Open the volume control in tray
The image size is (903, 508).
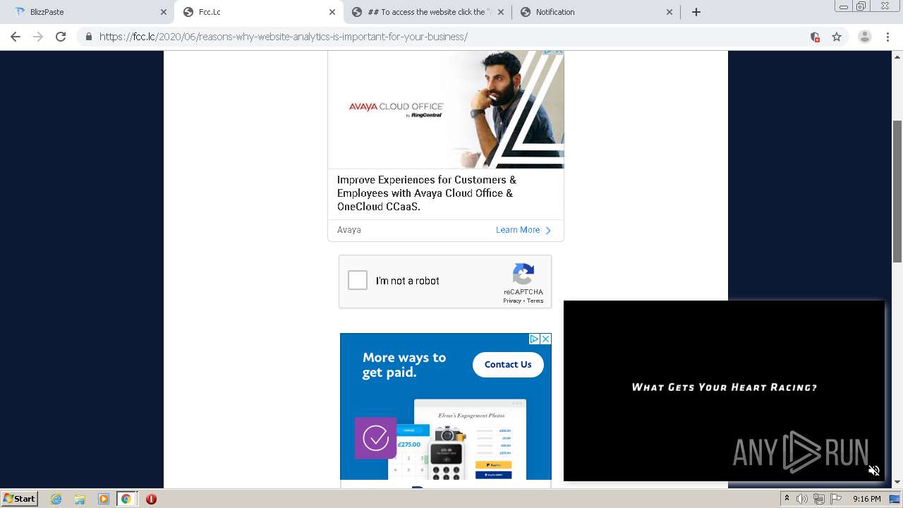(x=801, y=499)
